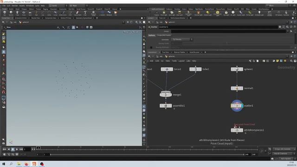
Task: Switch to the Material Palette tab
Action: click(x=180, y=52)
